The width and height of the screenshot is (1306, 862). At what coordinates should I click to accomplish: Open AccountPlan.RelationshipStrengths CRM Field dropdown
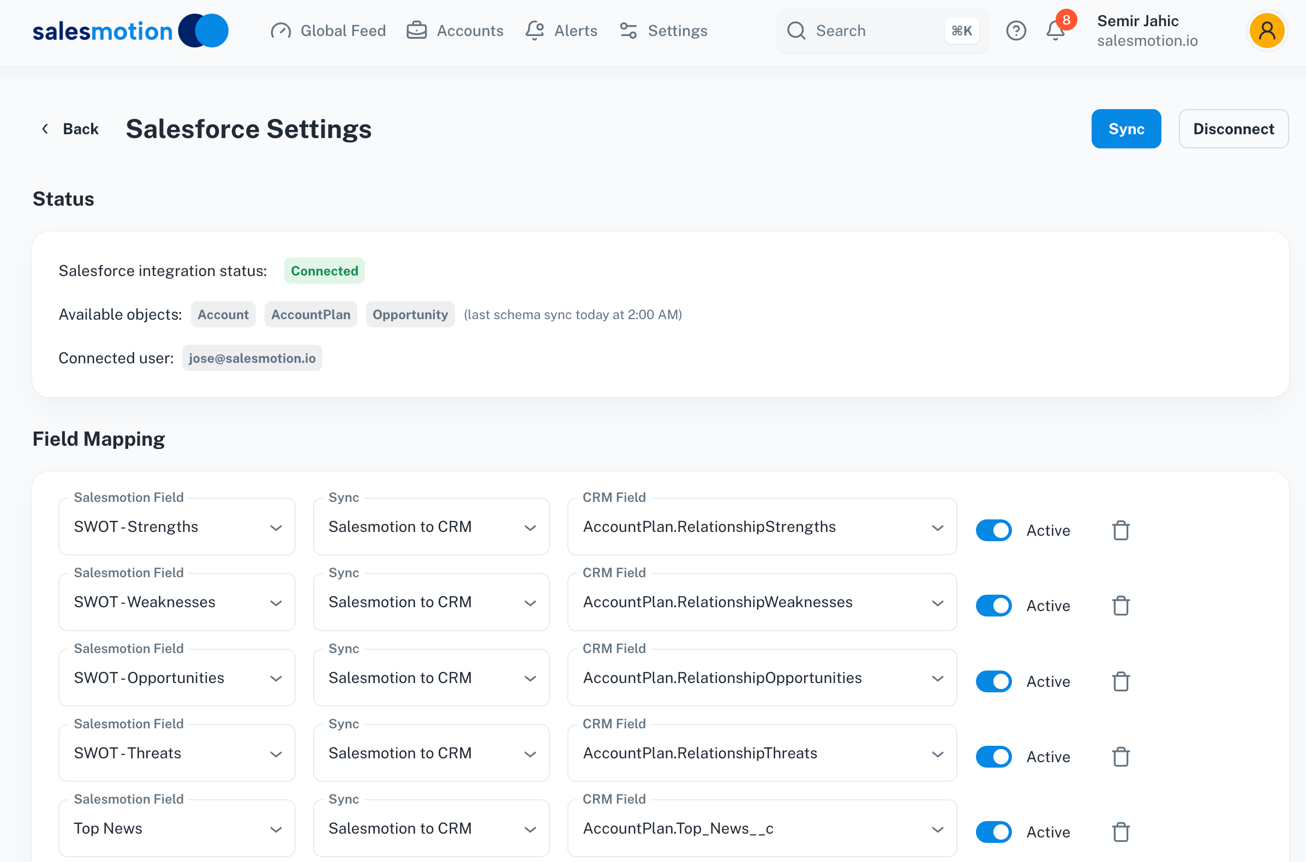[x=763, y=526]
